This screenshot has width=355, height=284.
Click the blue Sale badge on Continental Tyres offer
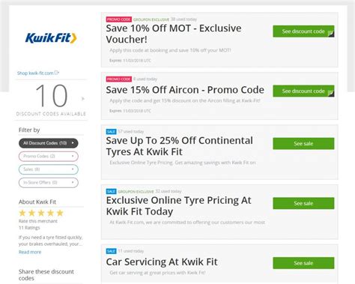[111, 132]
